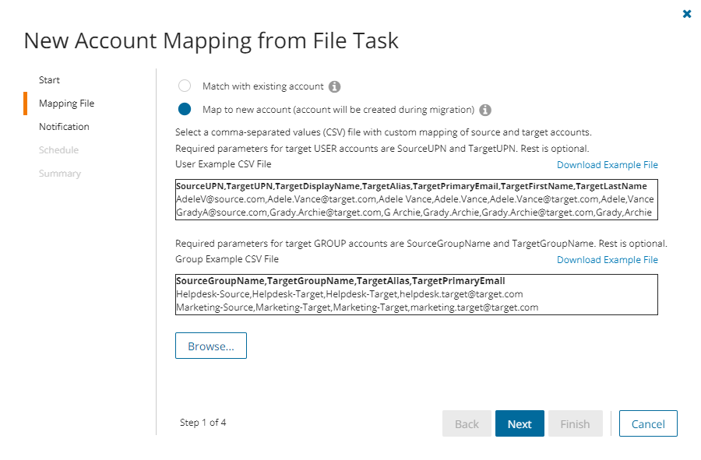Click the Summary step in sidebar
Screen dimensions: 701x460
tap(59, 174)
